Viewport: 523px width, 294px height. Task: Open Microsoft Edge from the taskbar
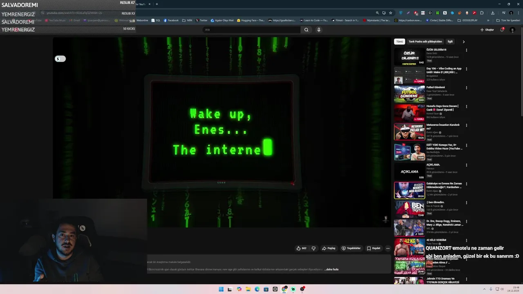[257, 289]
